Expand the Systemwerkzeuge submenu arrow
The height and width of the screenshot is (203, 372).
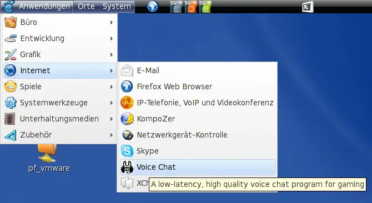click(112, 103)
